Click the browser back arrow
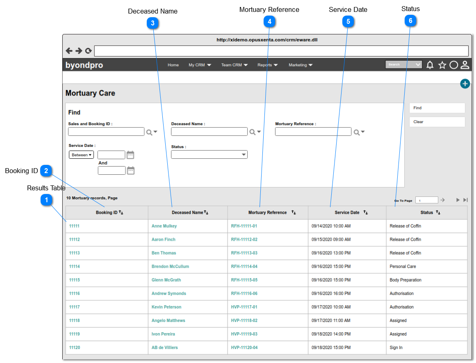 click(69, 51)
